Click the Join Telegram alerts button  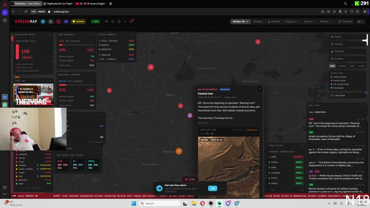pos(212,188)
